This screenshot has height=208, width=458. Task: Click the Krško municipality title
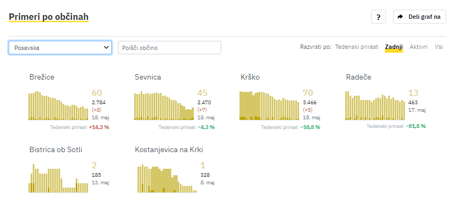(250, 77)
